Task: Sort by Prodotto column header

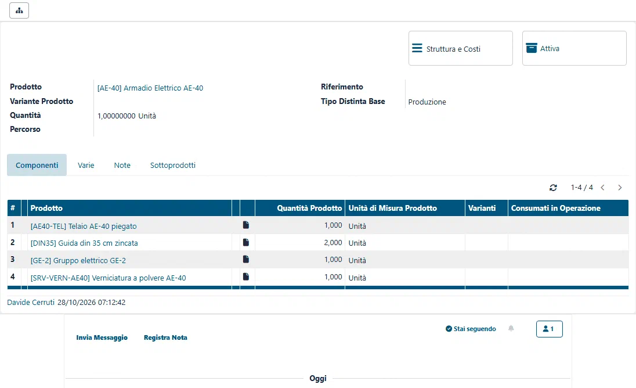Action: [129, 208]
